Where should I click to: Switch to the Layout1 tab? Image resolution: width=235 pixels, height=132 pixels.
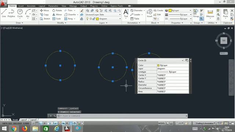[x=24, y=120]
